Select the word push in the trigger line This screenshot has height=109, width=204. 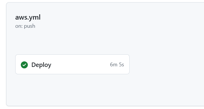[30, 26]
